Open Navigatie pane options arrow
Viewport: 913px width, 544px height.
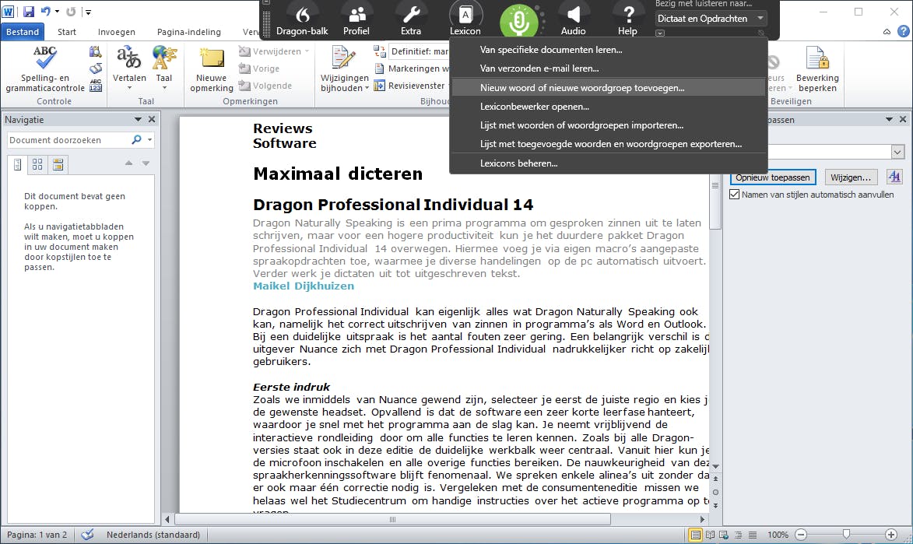click(138, 119)
